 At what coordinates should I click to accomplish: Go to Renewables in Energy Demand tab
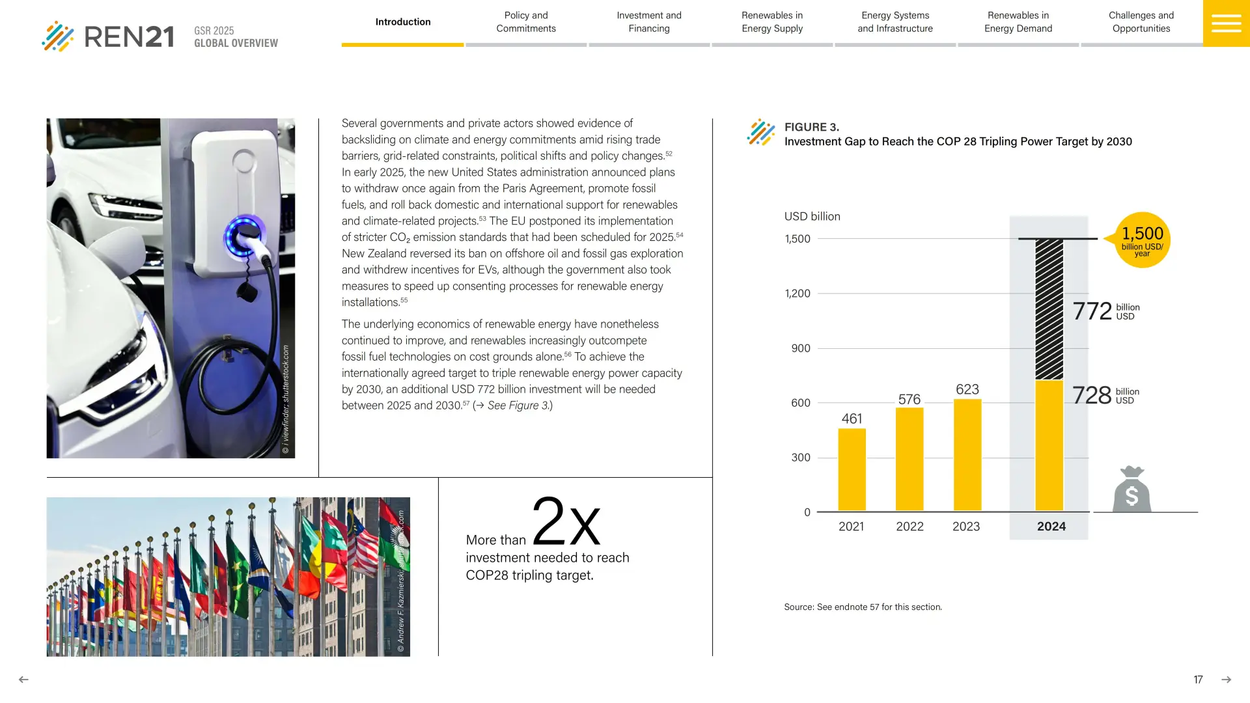pyautogui.click(x=1018, y=22)
